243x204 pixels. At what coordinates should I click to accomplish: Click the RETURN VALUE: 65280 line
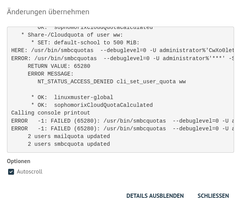[59, 66]
